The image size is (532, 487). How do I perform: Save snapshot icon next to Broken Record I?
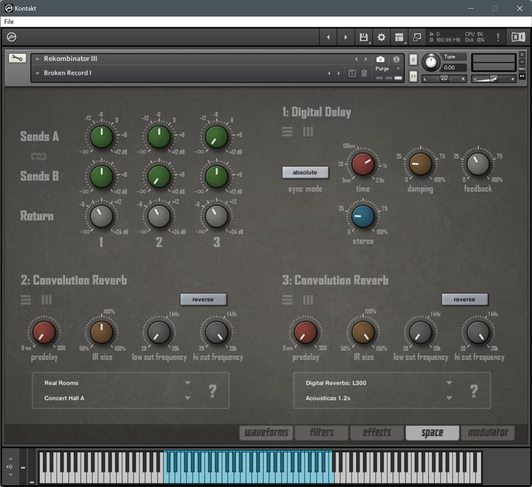click(352, 73)
